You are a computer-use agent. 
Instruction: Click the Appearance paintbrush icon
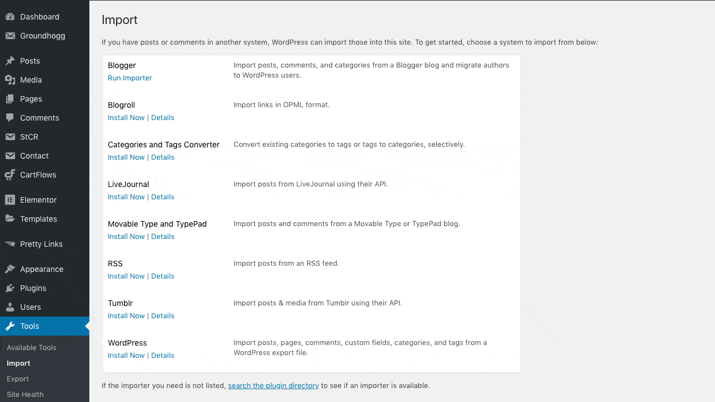[x=10, y=269]
